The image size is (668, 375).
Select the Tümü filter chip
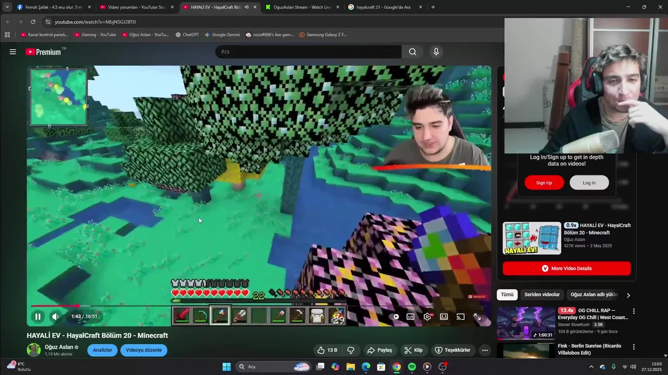[x=507, y=295]
